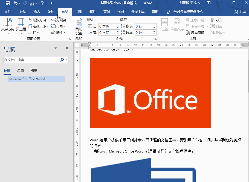The image size is (249, 182).
Task: Switch to the 开始 Home tab
Action: coord(23,12)
